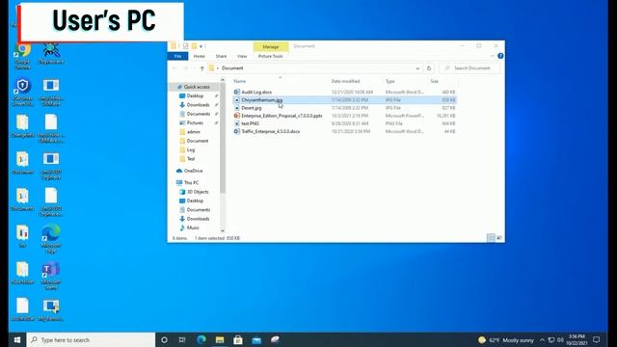The image size is (617, 347).
Task: Click the Help question mark icon
Action: [500, 56]
